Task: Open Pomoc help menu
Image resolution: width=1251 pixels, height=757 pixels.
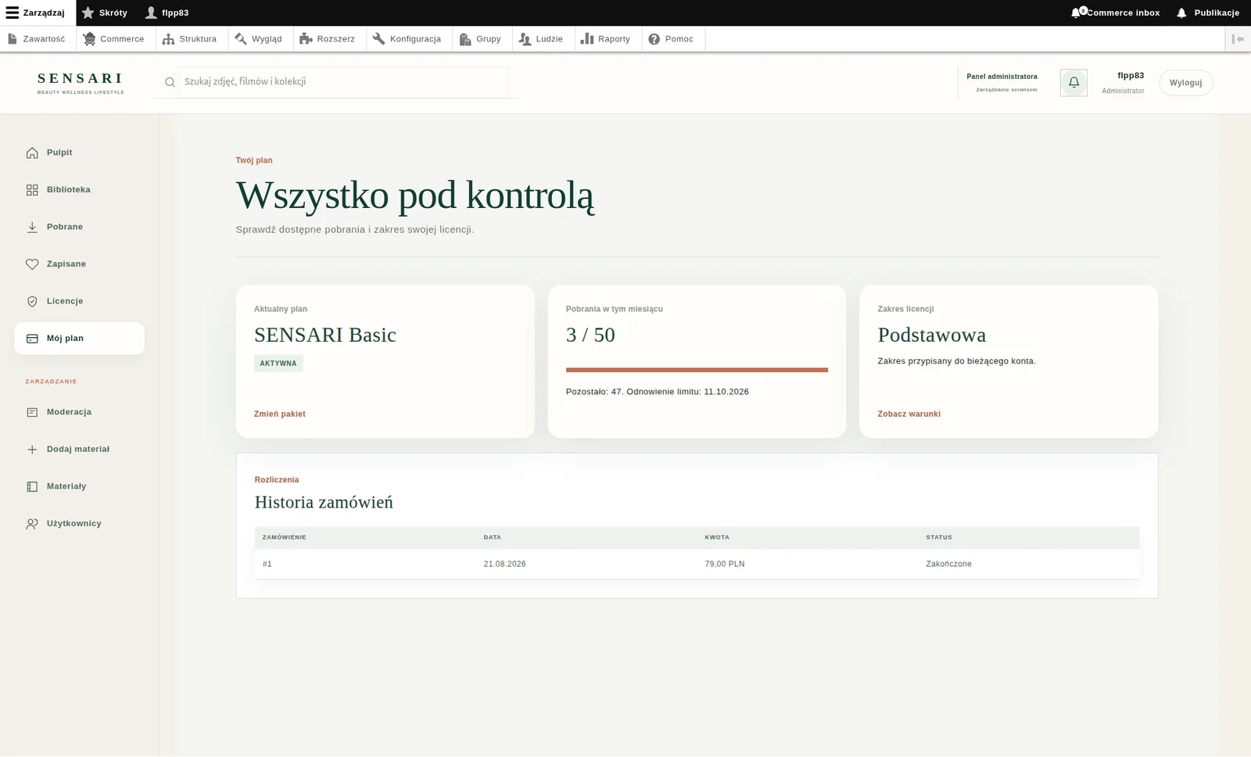Action: click(x=673, y=39)
